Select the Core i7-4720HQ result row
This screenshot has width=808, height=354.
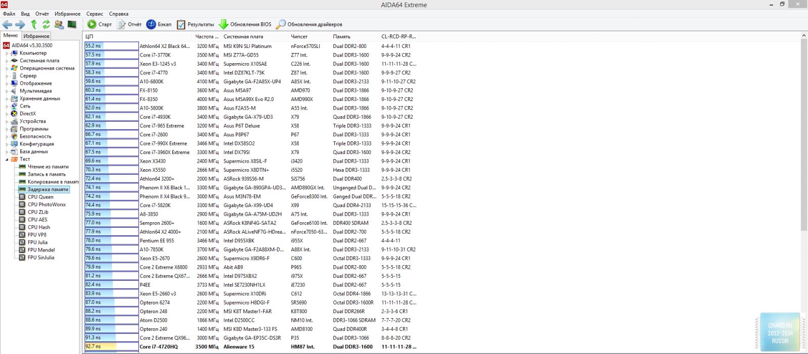point(159,347)
